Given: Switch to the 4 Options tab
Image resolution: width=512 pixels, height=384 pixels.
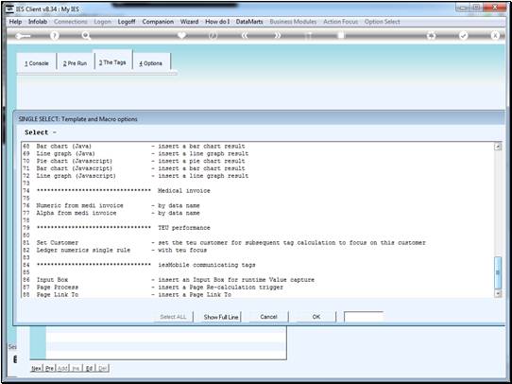Looking at the screenshot, I should click(x=150, y=63).
